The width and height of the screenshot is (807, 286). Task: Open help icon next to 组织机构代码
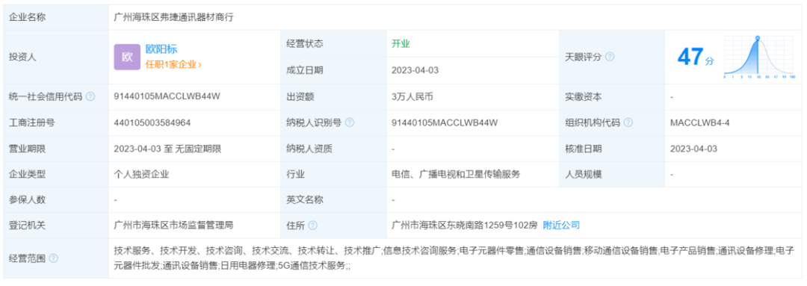[628, 122]
